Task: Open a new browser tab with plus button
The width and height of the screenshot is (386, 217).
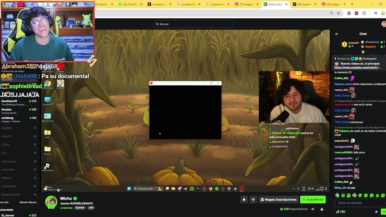Action: 352,4
